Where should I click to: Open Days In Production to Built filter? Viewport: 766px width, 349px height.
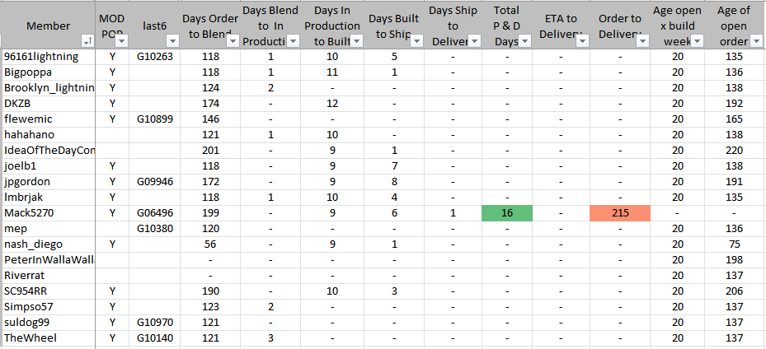355,41
